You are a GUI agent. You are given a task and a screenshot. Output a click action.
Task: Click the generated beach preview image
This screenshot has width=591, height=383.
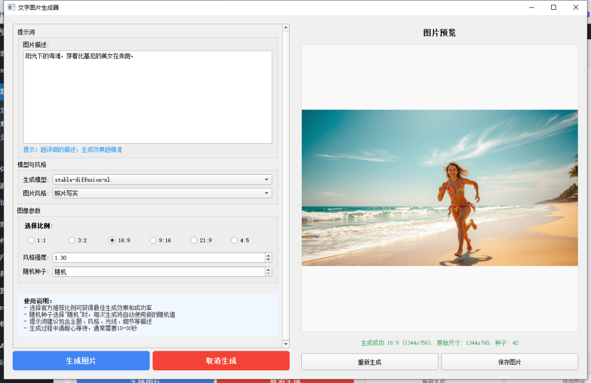click(x=439, y=187)
